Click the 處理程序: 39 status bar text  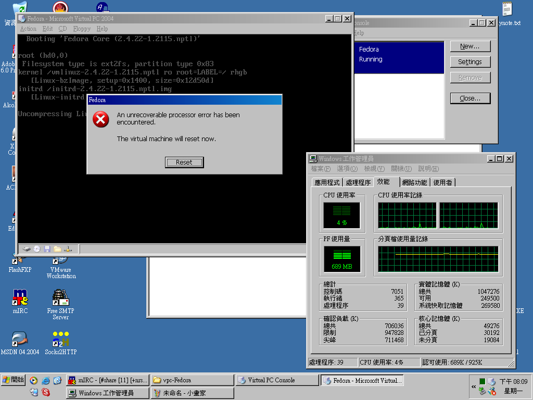(326, 362)
